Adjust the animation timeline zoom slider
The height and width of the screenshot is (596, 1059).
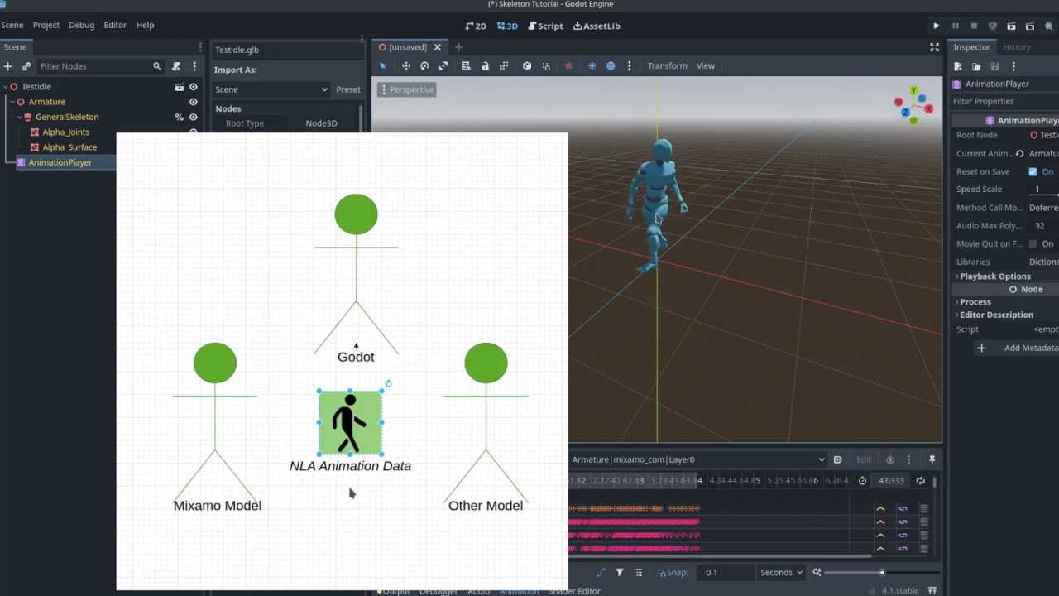(881, 572)
